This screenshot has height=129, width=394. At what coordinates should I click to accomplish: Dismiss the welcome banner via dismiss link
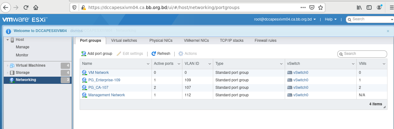point(76,31)
